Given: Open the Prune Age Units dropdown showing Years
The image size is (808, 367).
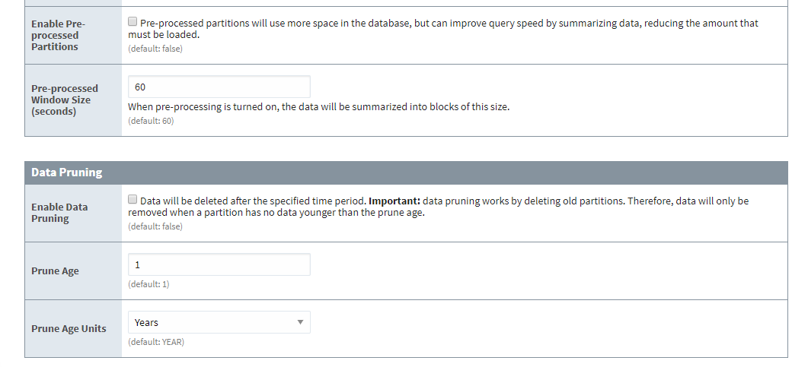Looking at the screenshot, I should 219,322.
